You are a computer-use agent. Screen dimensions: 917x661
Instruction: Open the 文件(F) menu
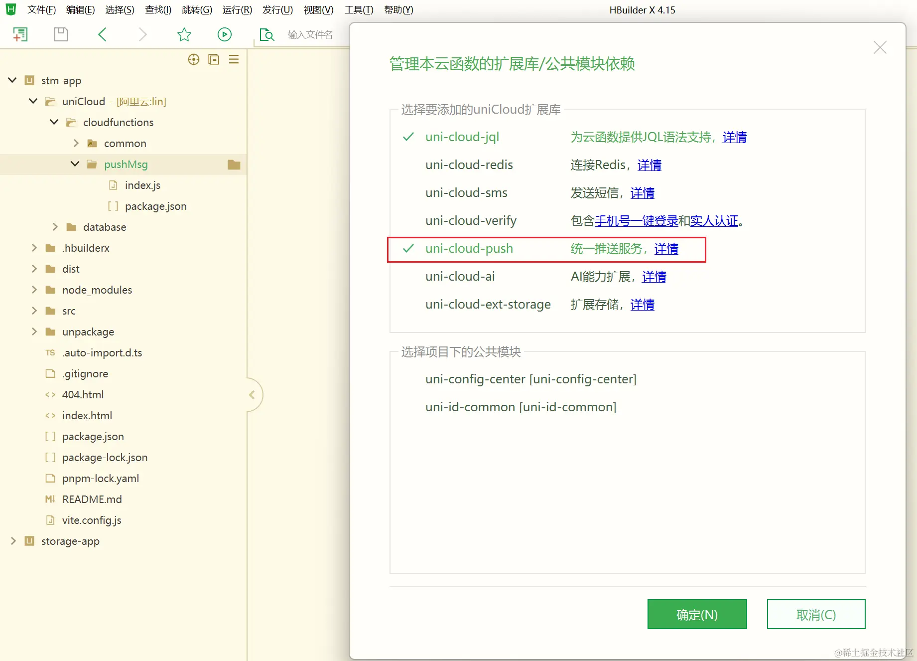click(x=41, y=10)
